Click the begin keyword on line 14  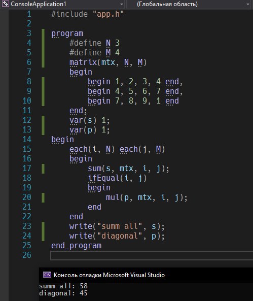(62, 140)
